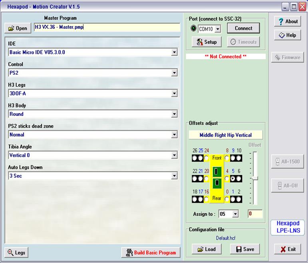The image size is (308, 263).
Task: Set all servos with All=1500
Action: [287, 161]
